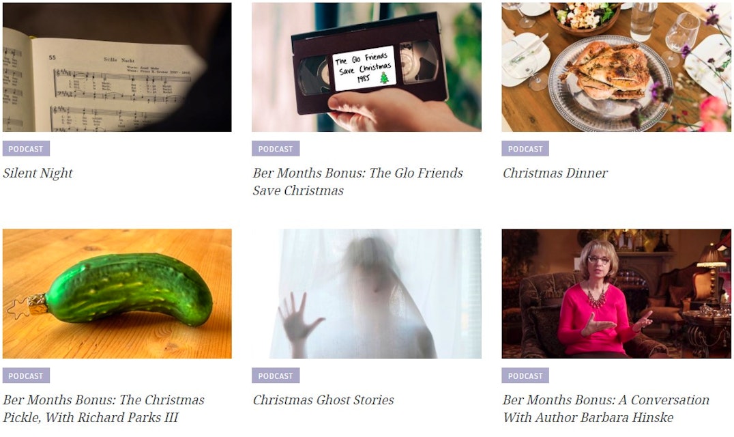Click the Podcast tag above Barbara Hinske title
Screen dimensions: 734x437
click(x=525, y=376)
